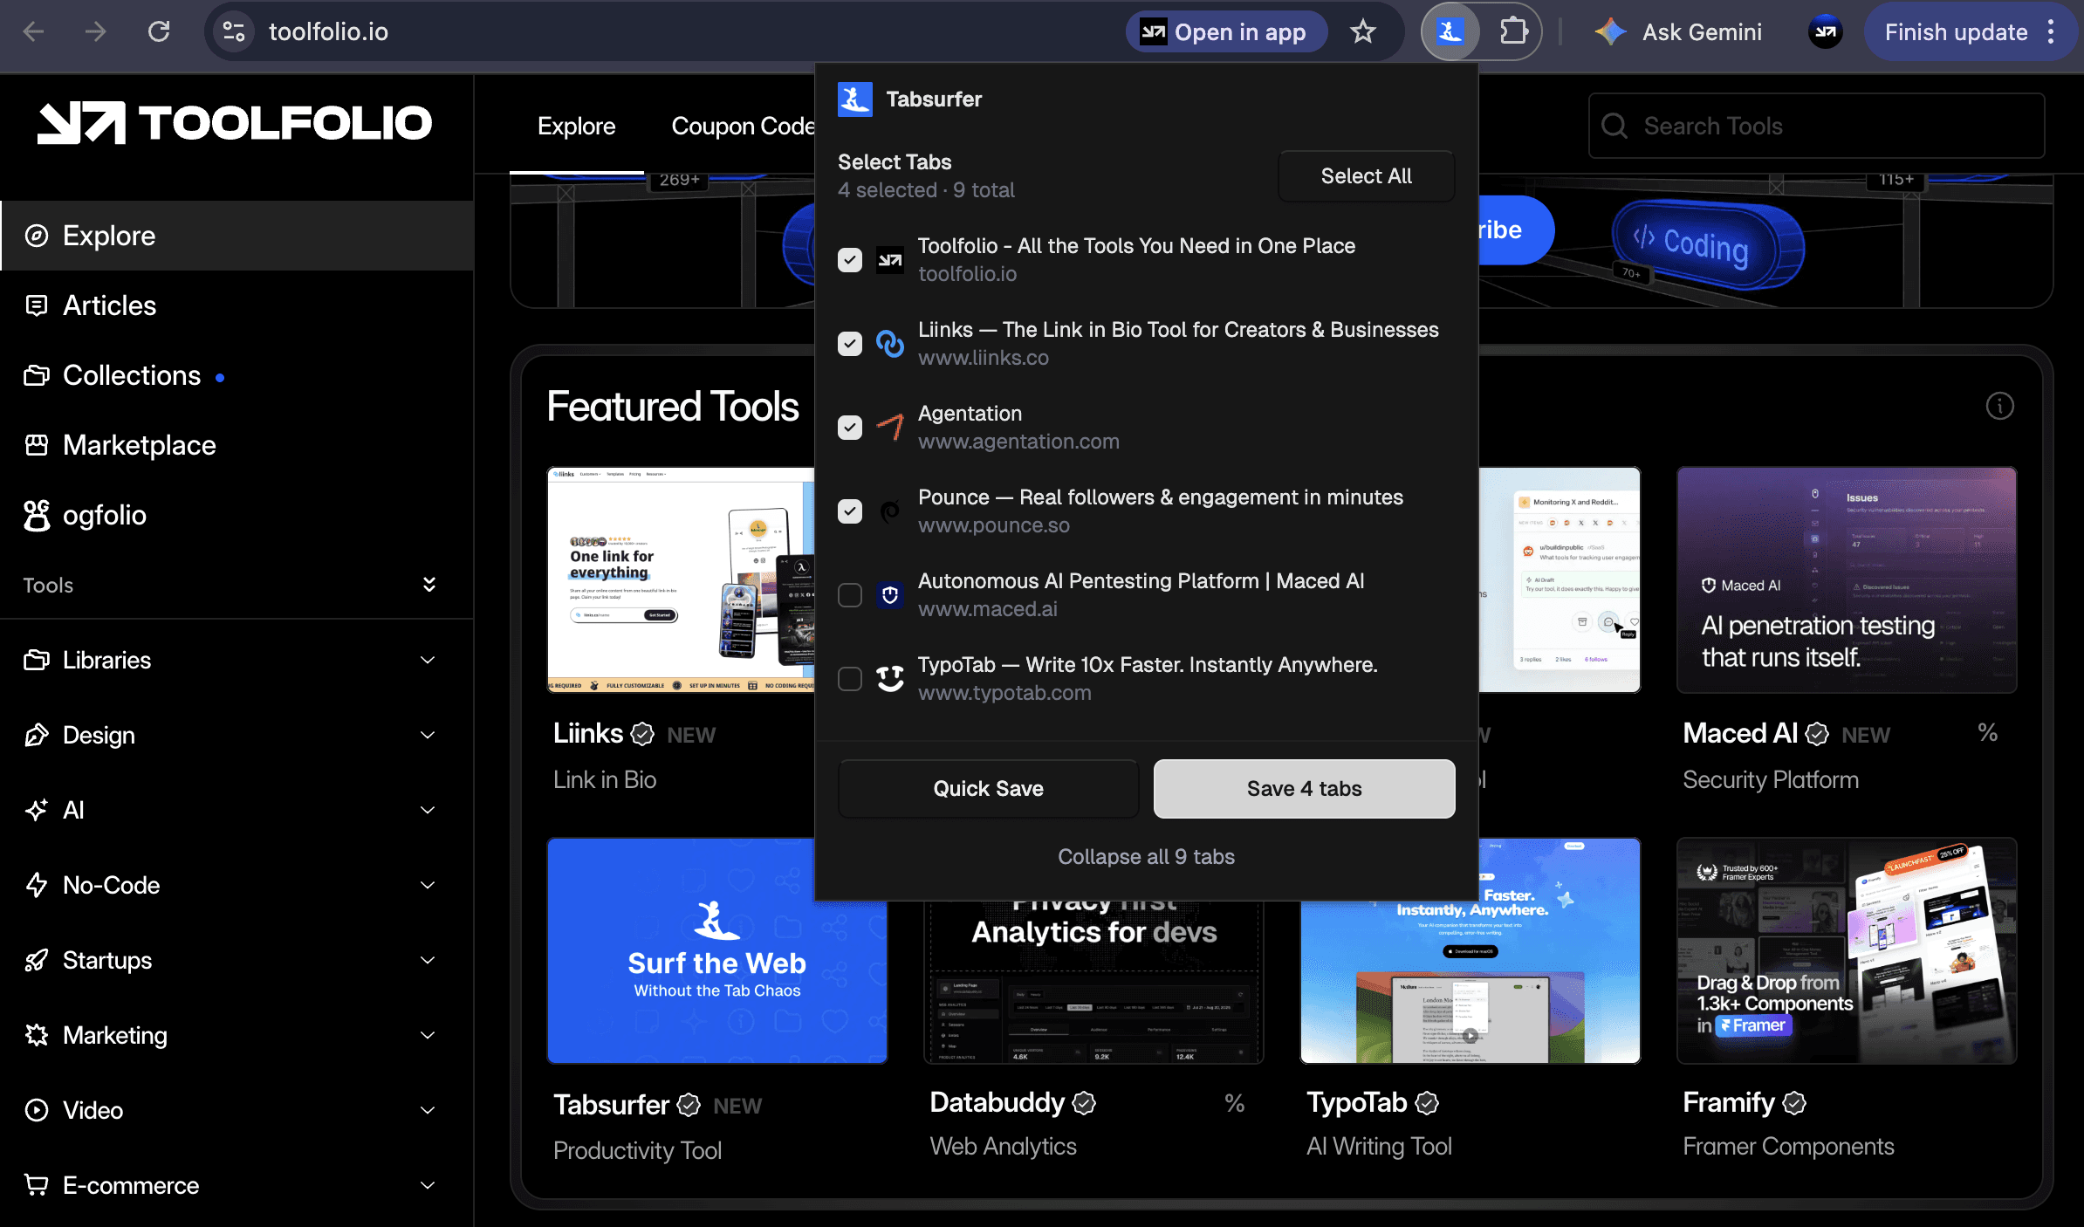The width and height of the screenshot is (2084, 1227).
Task: Click the Collapse all 9 tabs link
Action: pos(1146,857)
